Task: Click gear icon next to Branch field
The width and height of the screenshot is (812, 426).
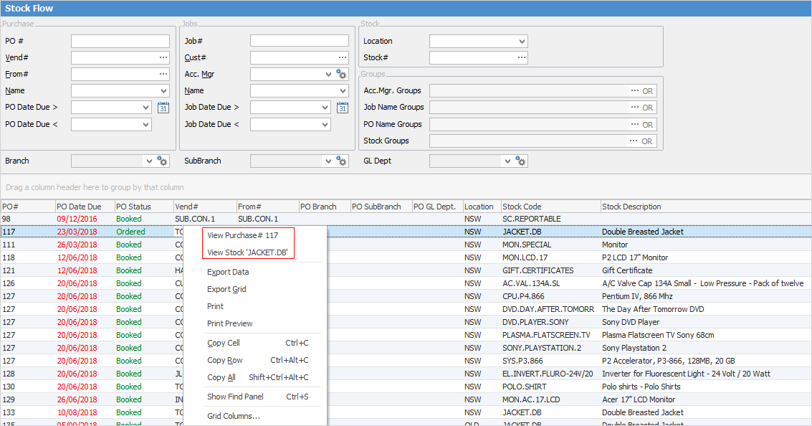Action: point(163,161)
